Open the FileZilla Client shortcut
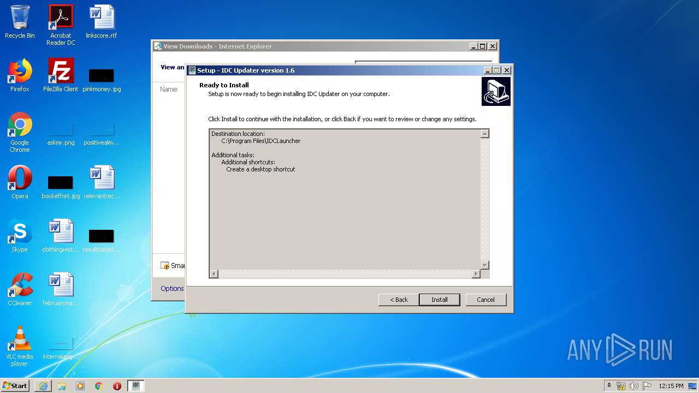 [61, 75]
